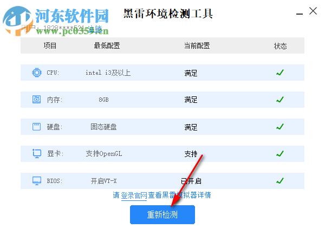
Task: Click the 已开启 value in BIOS row
Action: 191,181
